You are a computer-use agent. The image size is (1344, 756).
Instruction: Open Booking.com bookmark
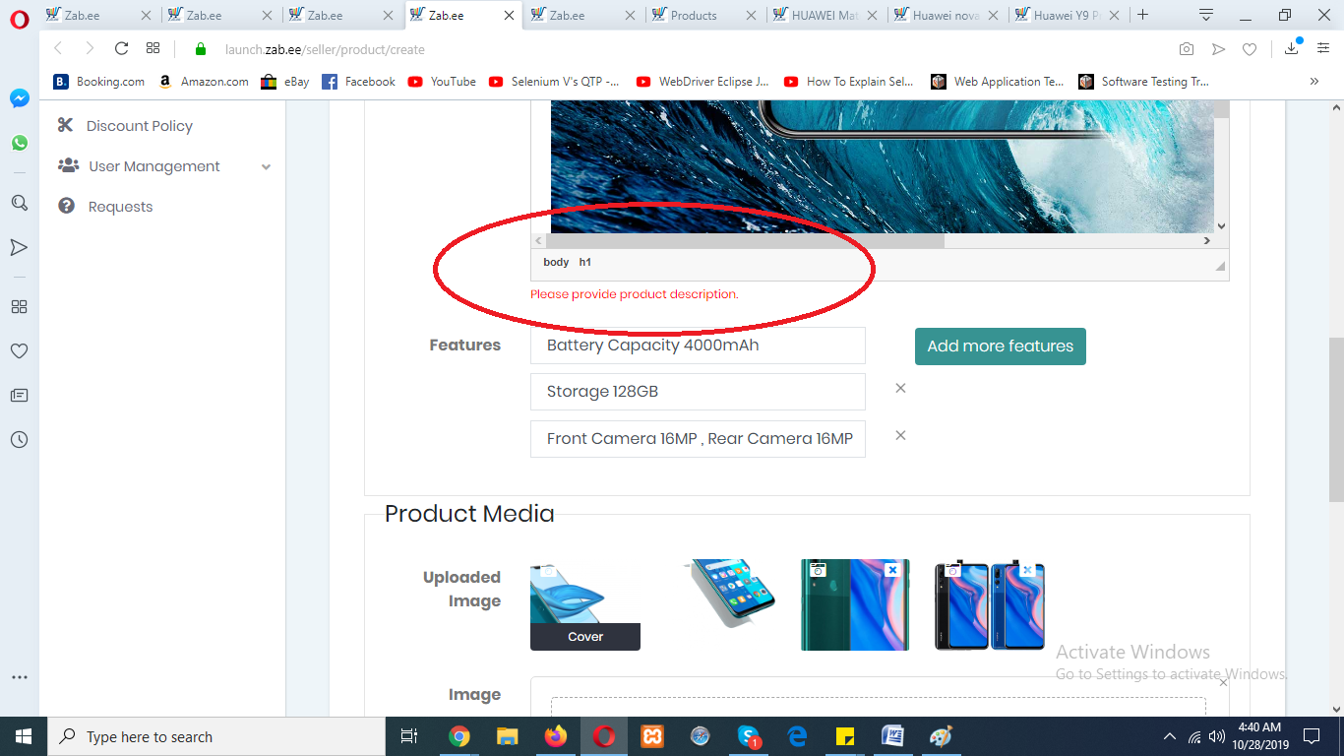(99, 82)
